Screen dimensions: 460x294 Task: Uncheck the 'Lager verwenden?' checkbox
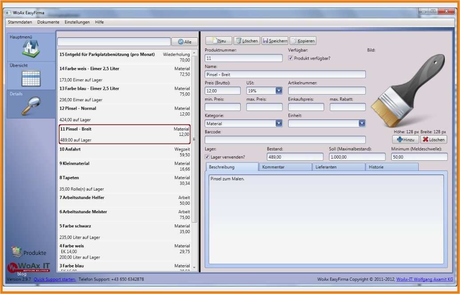pos(207,156)
